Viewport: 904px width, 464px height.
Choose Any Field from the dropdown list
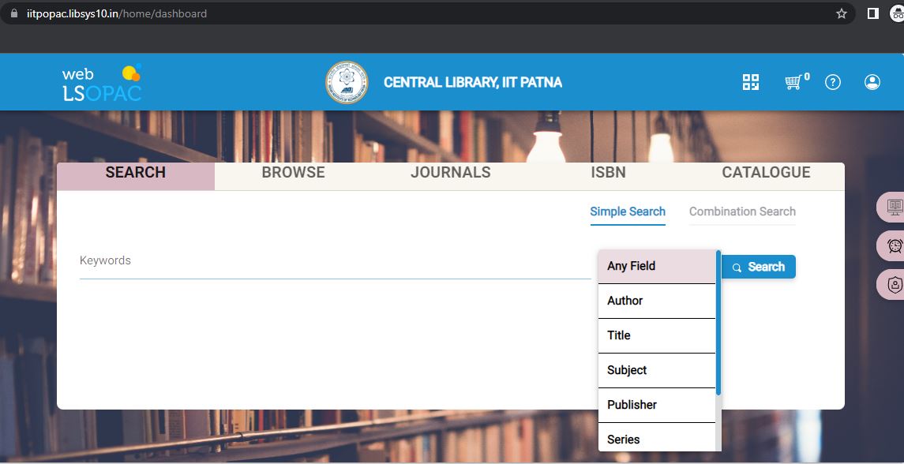pos(657,266)
